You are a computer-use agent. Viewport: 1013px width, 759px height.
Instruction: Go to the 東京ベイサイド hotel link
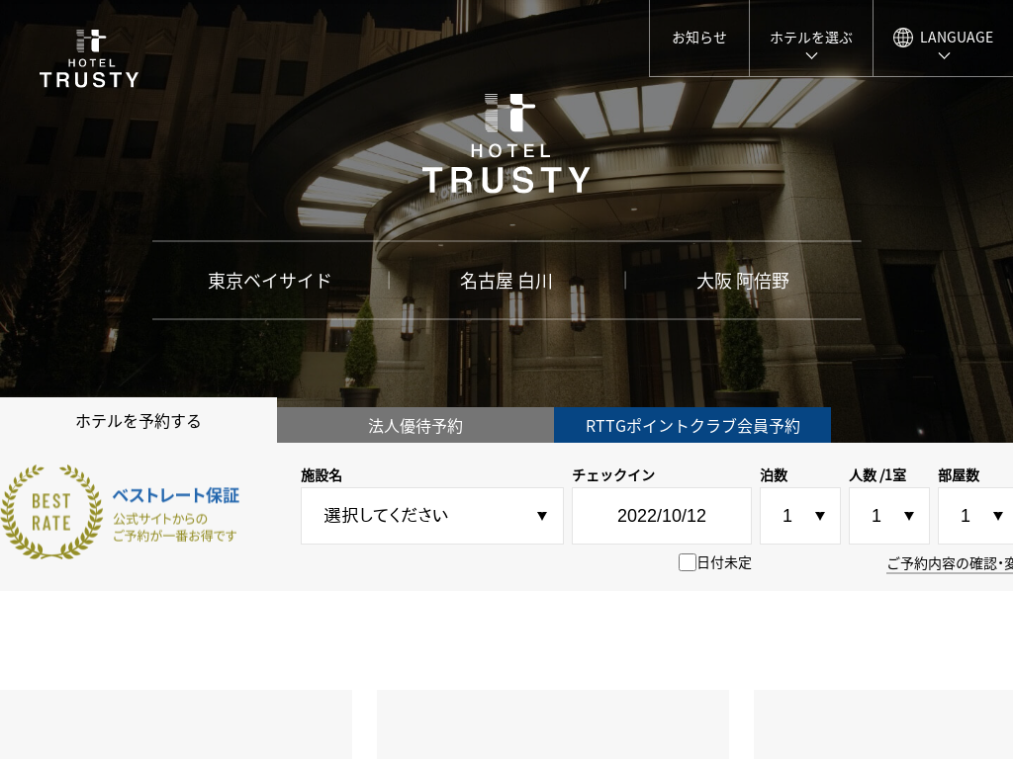pos(270,281)
